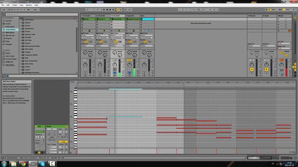Expand the Limiter device folder
Image resolution: width=298 pixels, height=167 pixels.
[20, 67]
